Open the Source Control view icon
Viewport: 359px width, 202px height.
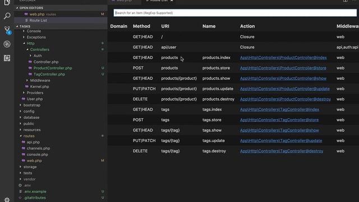coord(7,30)
